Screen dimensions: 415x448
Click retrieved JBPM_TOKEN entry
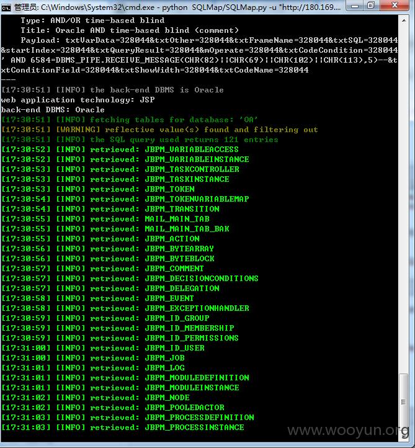pyautogui.click(x=98, y=189)
